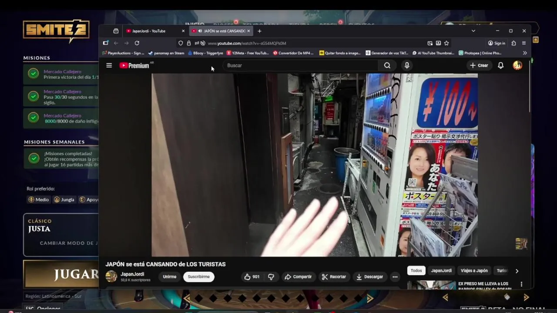Select the Todos filter chip
The width and height of the screenshot is (557, 313).
(416, 270)
